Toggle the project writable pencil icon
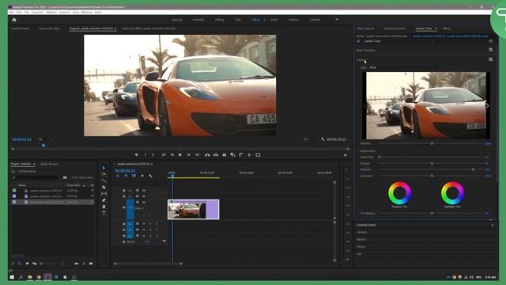 (13, 264)
